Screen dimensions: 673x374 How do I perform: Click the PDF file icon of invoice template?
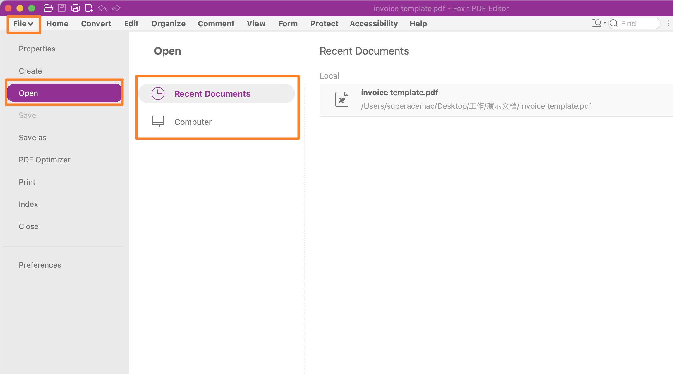pos(341,99)
